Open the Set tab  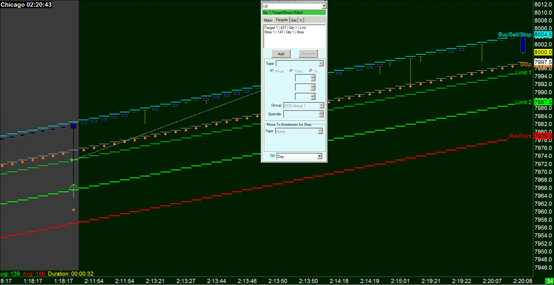pos(294,20)
